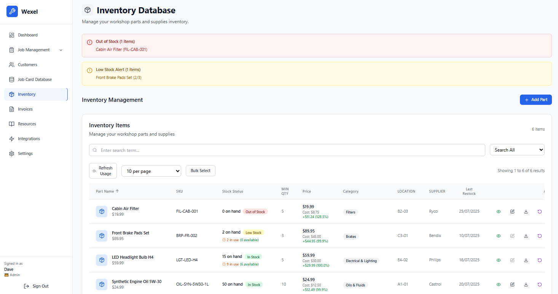The width and height of the screenshot is (558, 294).
Task: Click the LED Headlight Bulb H4 part icon
Action: (x=102, y=260)
